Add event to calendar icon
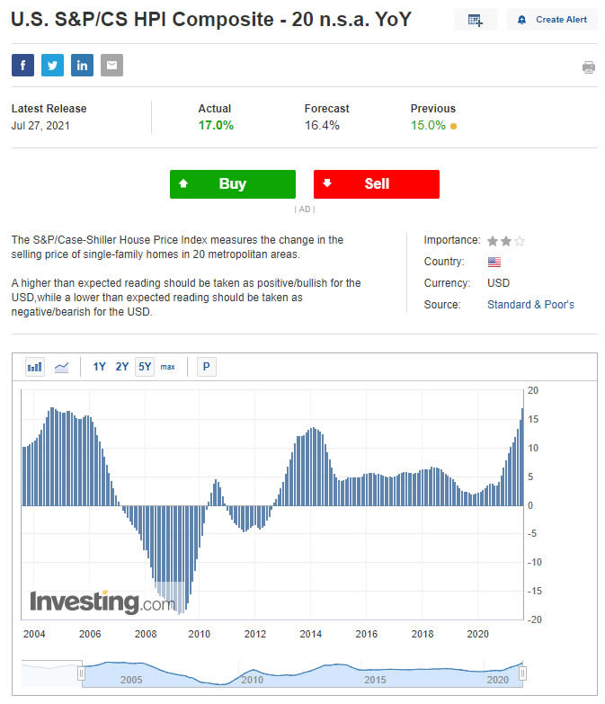 476,20
